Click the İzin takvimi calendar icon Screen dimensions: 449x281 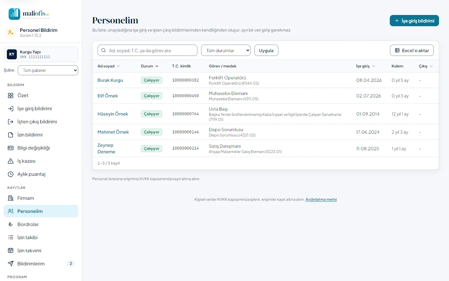[11, 251]
